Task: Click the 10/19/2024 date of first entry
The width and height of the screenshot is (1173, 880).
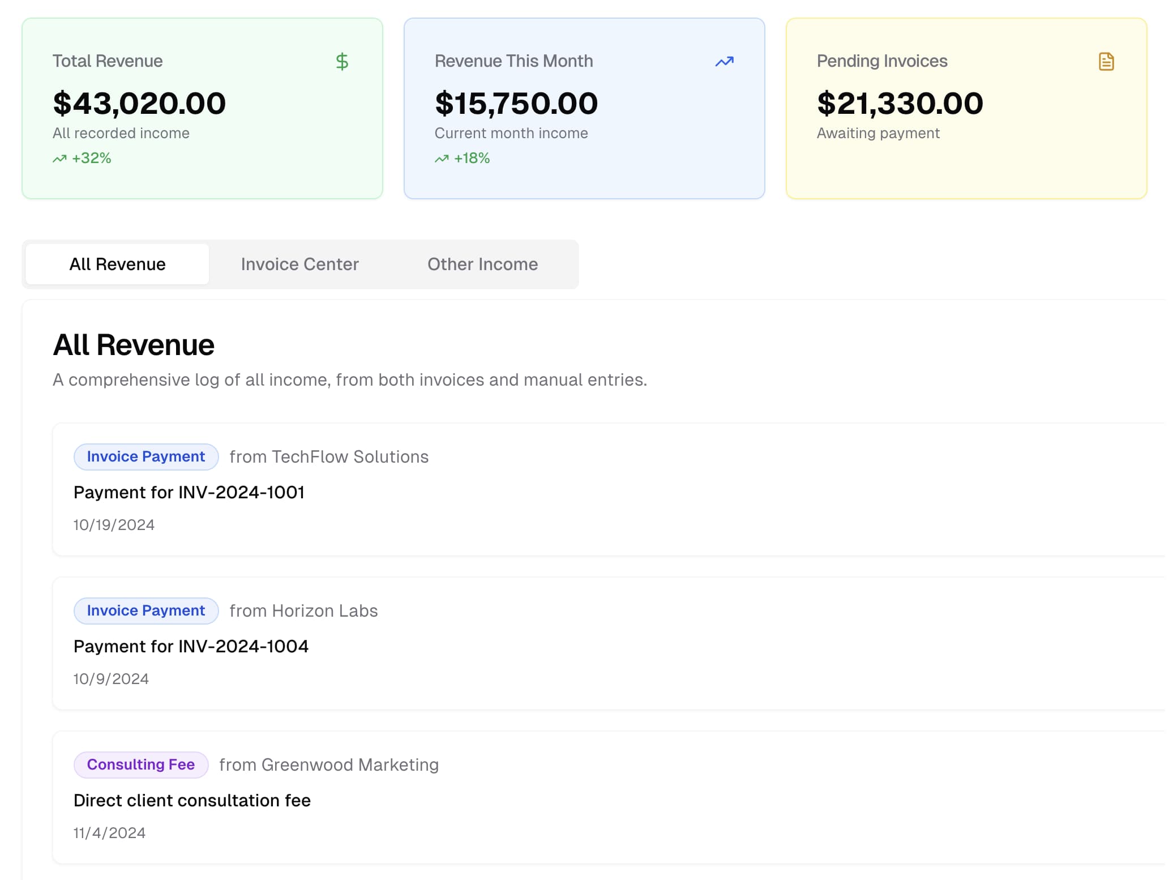Action: click(x=114, y=524)
